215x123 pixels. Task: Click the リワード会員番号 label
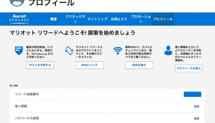point(27,94)
